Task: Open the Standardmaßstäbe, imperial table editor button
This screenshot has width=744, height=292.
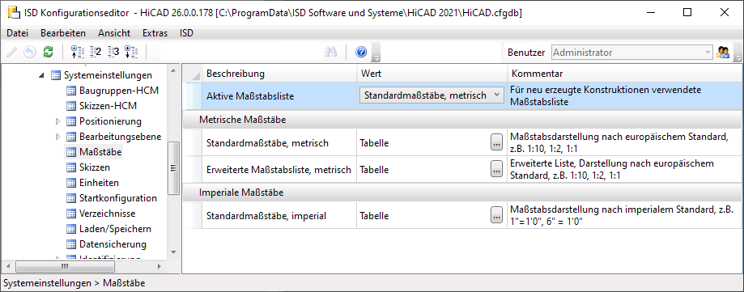Action: 496,215
